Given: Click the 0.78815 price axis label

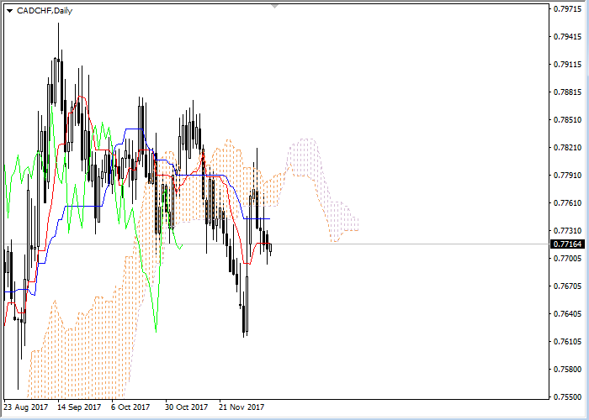Looking at the screenshot, I should click(x=568, y=92).
